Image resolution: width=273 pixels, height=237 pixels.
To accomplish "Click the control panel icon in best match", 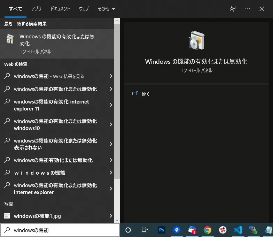I will click(10, 39).
